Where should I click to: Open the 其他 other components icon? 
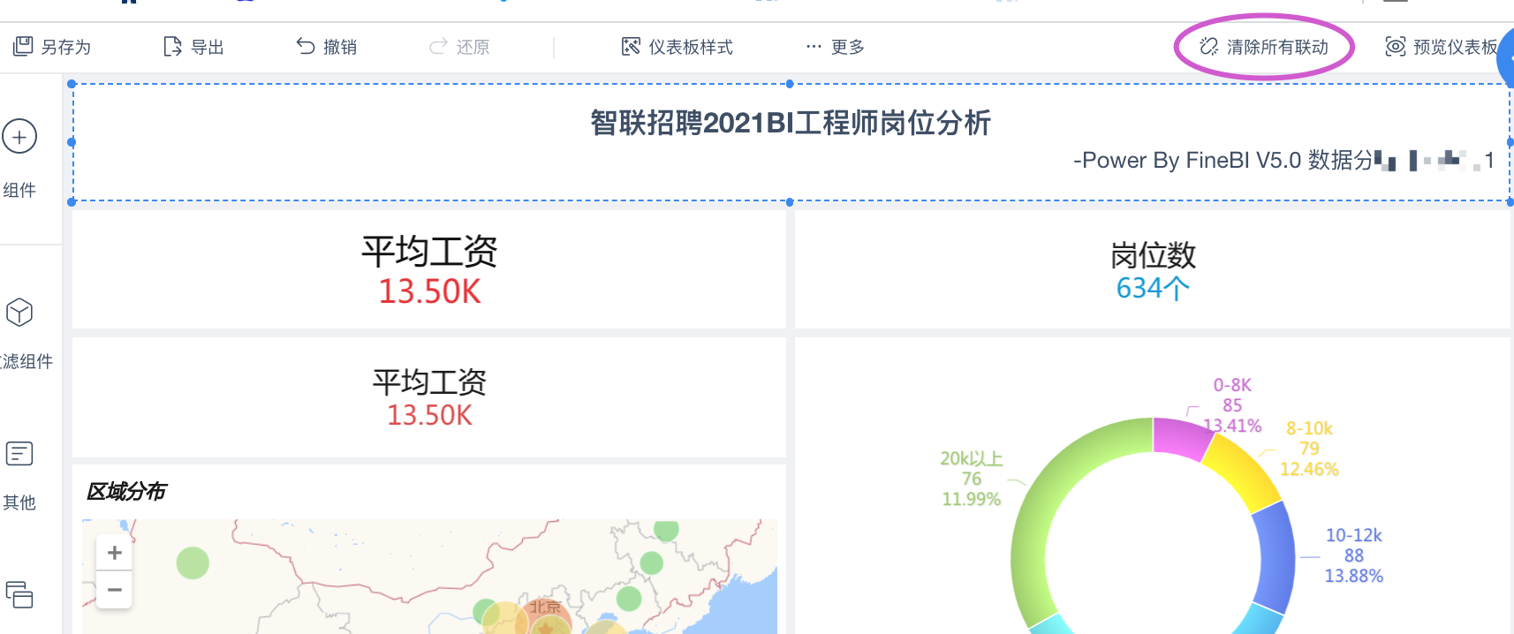19,454
